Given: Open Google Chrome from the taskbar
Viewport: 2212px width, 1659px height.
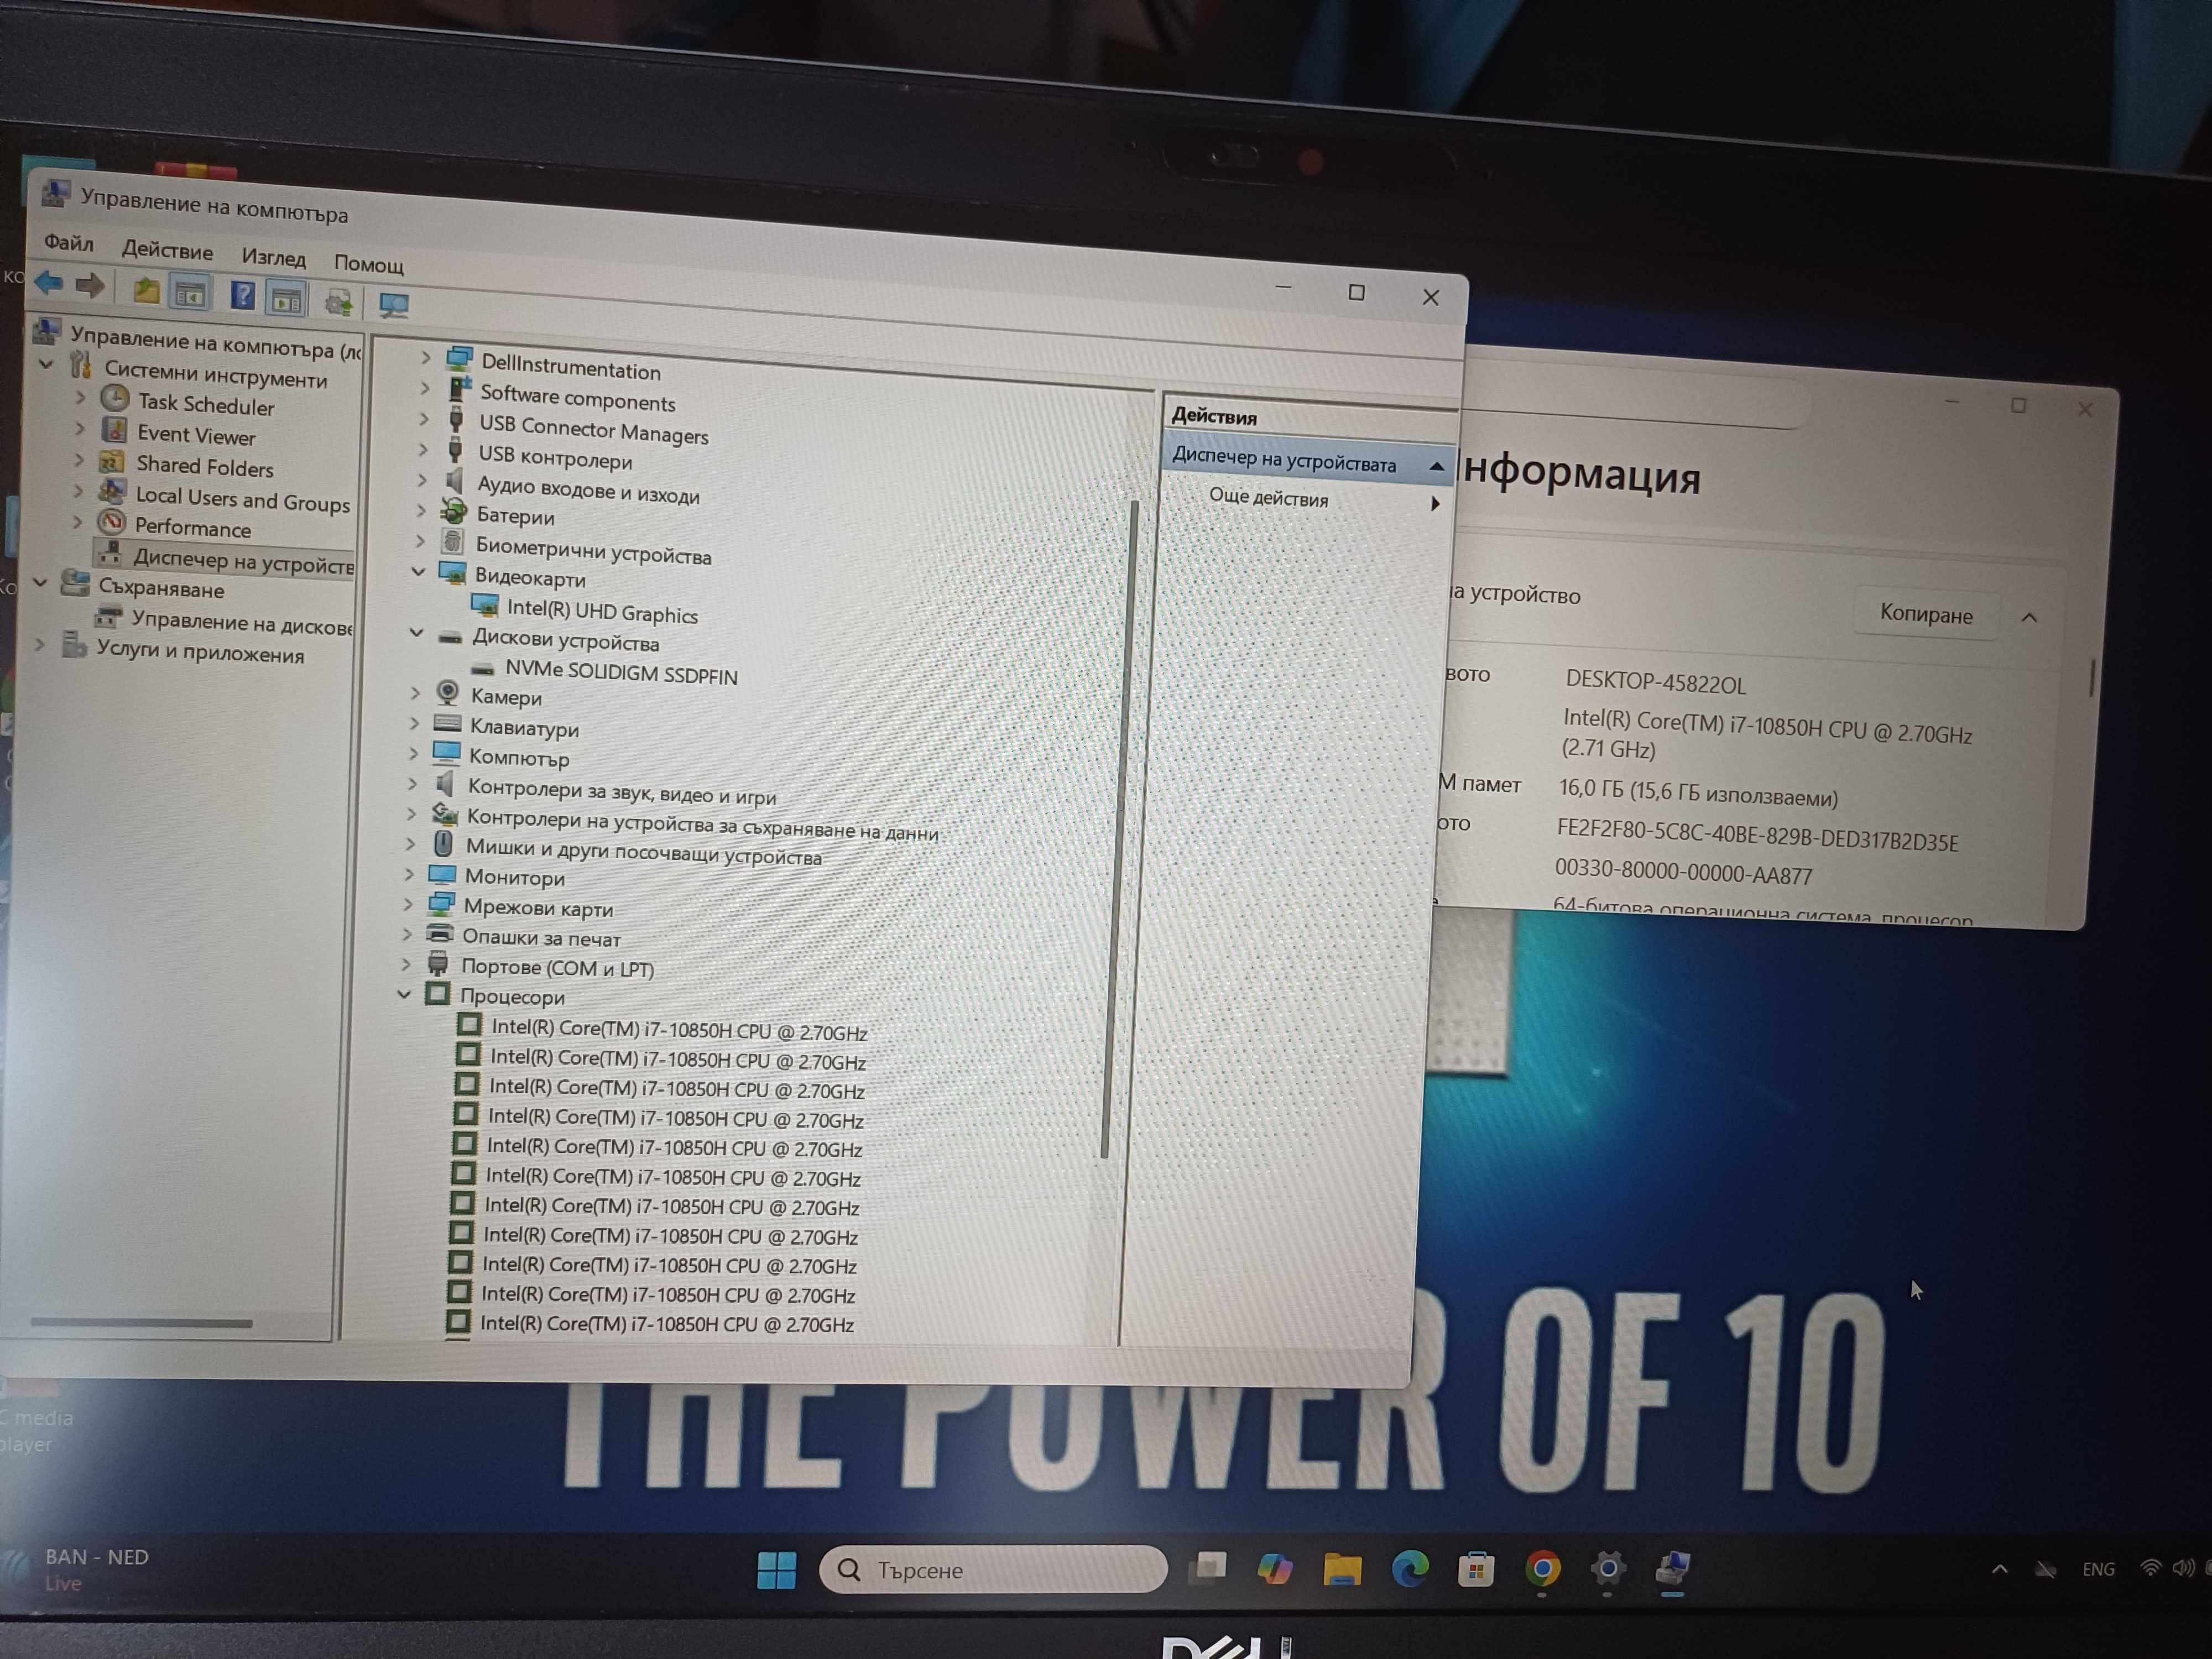Looking at the screenshot, I should [x=1542, y=1569].
